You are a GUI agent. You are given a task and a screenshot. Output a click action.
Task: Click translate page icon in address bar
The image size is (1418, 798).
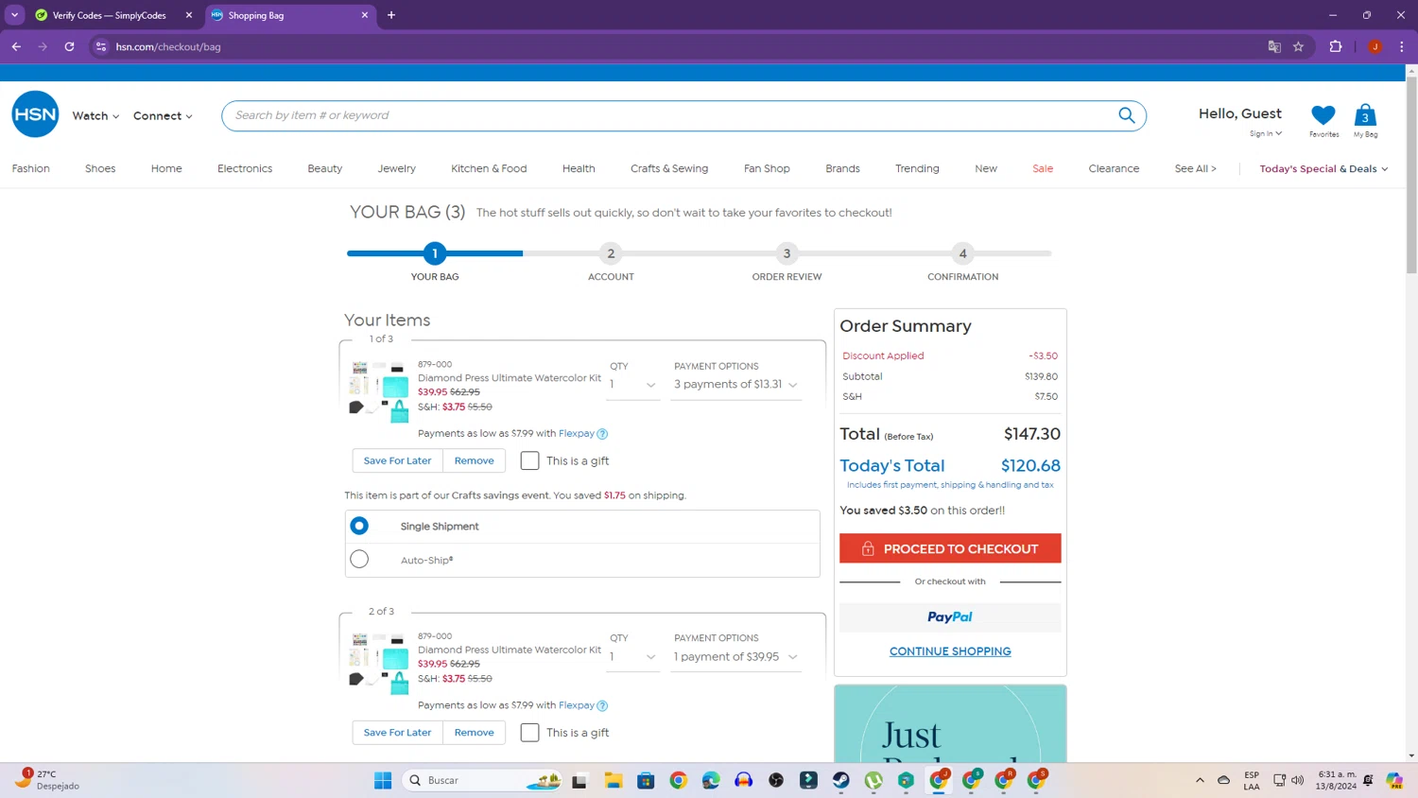click(1273, 46)
